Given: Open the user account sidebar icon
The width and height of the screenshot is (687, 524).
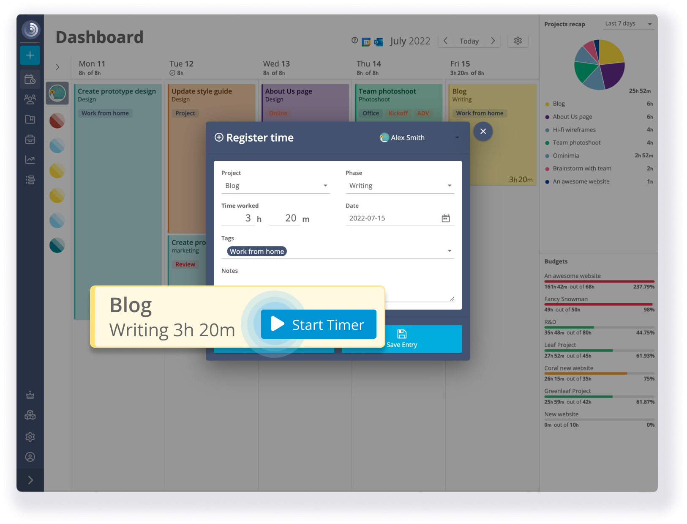Looking at the screenshot, I should coord(30,457).
